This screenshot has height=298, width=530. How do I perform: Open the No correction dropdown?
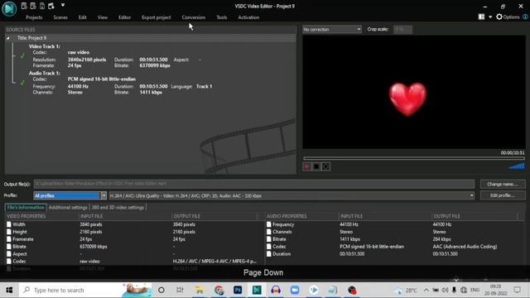331,30
